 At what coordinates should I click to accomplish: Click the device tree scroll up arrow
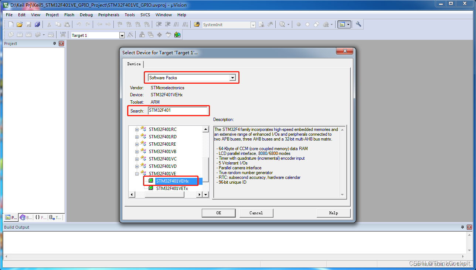click(206, 129)
